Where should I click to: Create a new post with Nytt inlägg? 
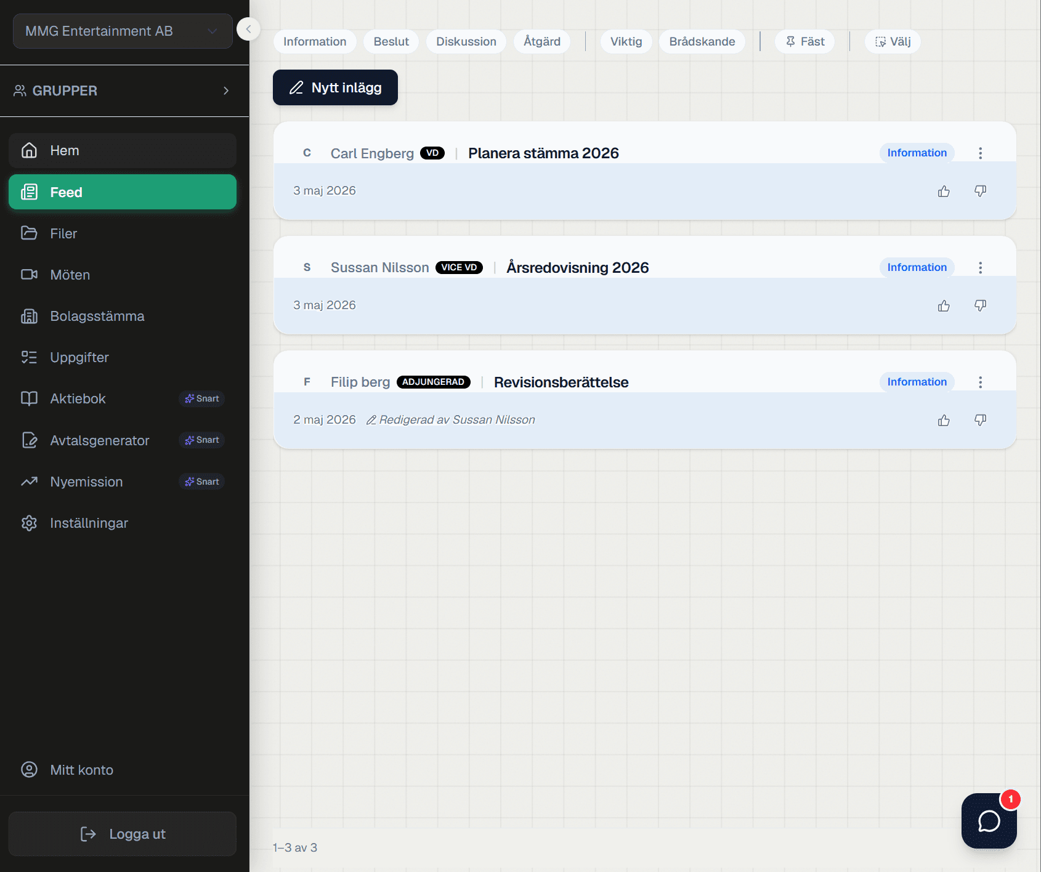point(335,87)
